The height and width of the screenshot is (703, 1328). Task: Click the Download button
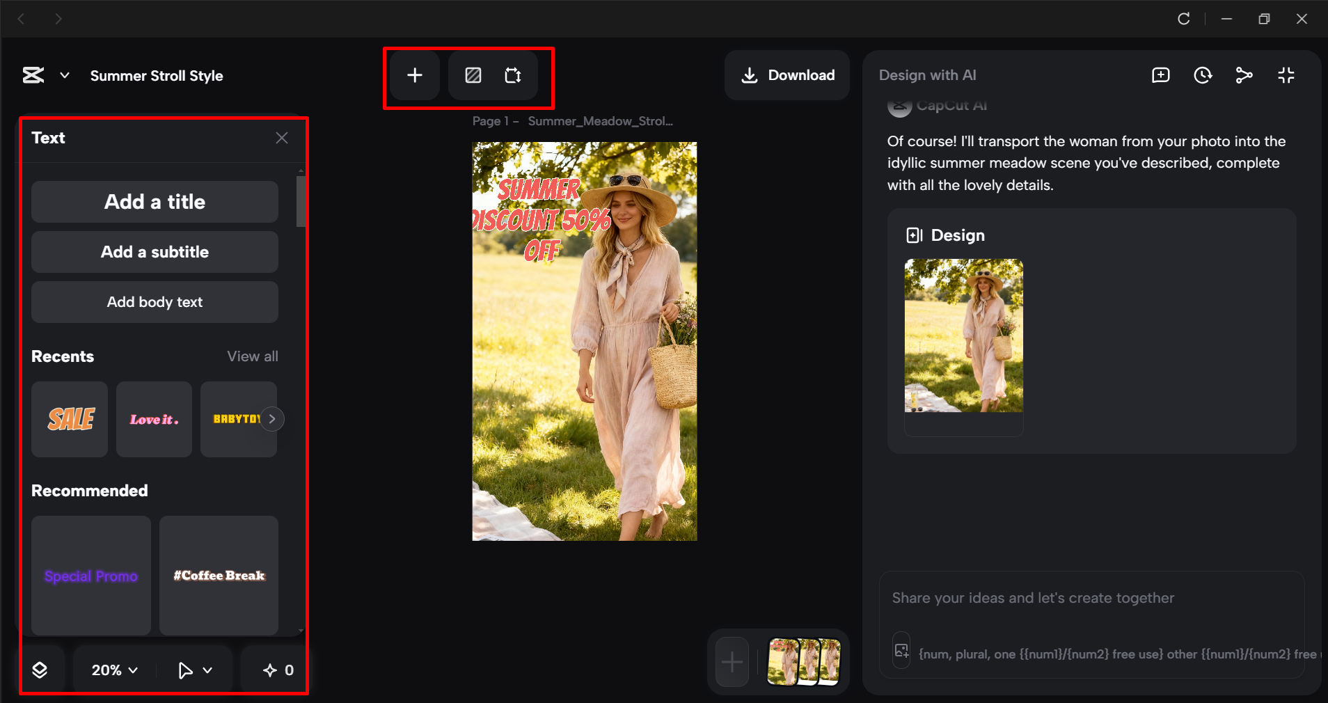[x=786, y=75]
